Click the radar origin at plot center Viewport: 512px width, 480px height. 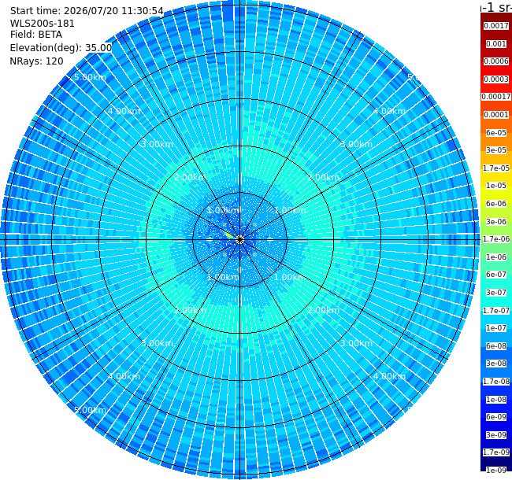[240, 240]
